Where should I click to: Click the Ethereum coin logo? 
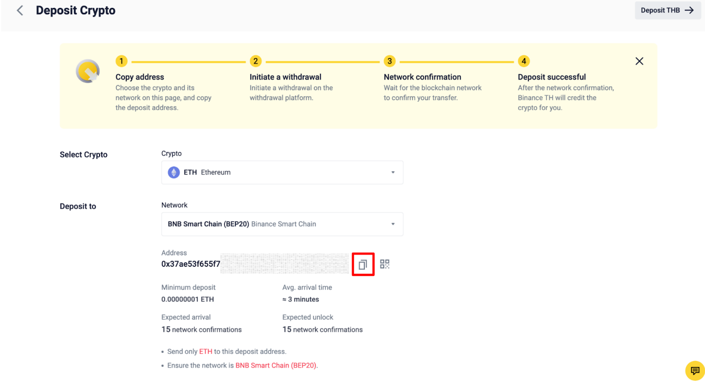click(x=174, y=172)
